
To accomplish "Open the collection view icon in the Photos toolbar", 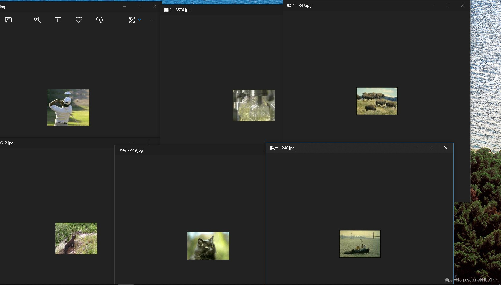I will coord(8,20).
